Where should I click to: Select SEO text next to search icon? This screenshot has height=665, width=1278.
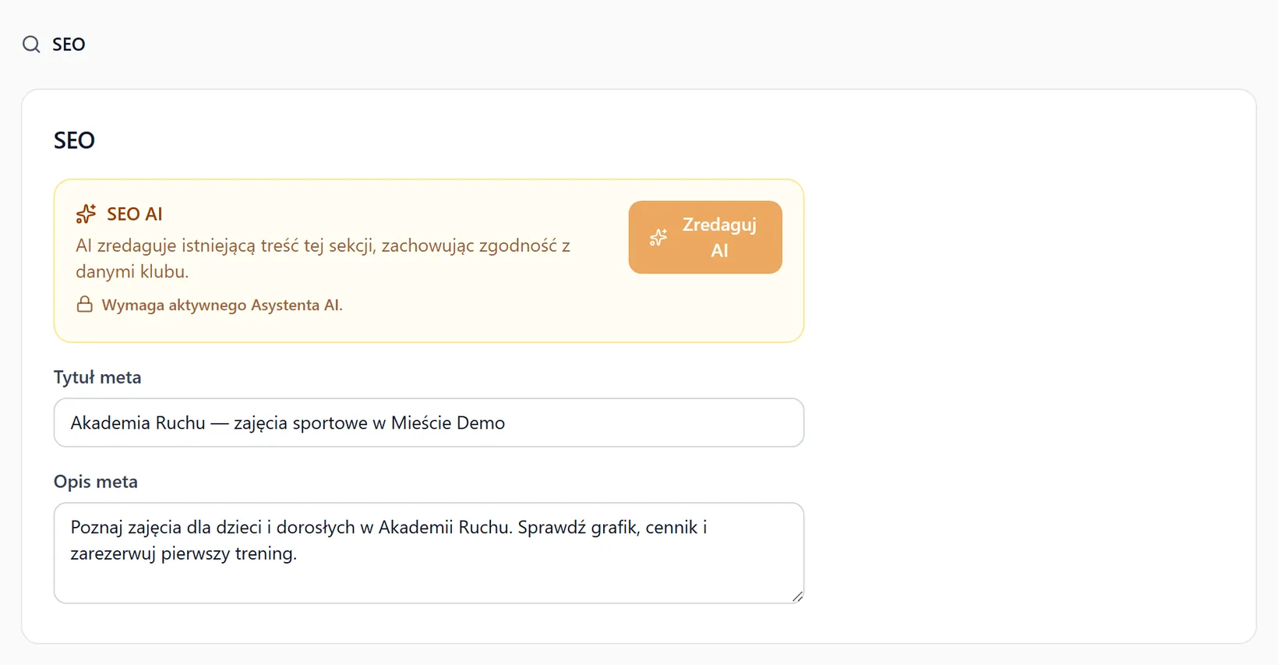click(x=69, y=44)
